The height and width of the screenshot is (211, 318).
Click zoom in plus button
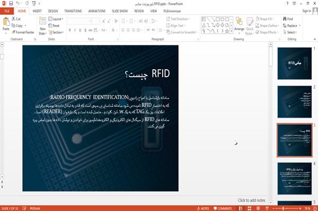click(x=300, y=208)
